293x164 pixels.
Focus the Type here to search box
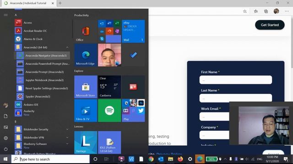coord(50,159)
